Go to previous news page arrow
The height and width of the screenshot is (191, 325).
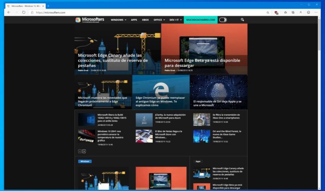[80, 151]
